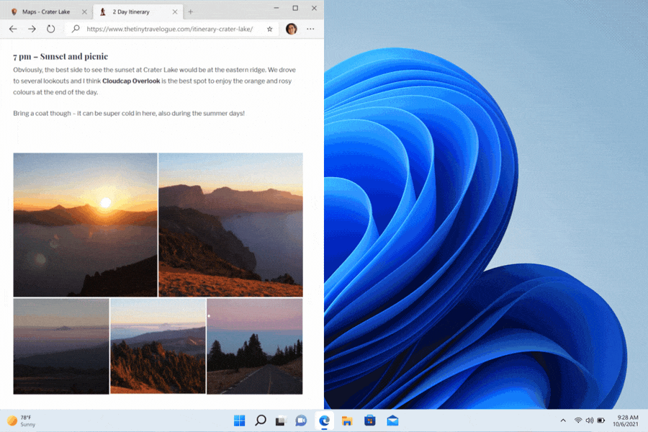Add this page to favorites with star icon
Screen dimensions: 648x432
[x=270, y=29]
